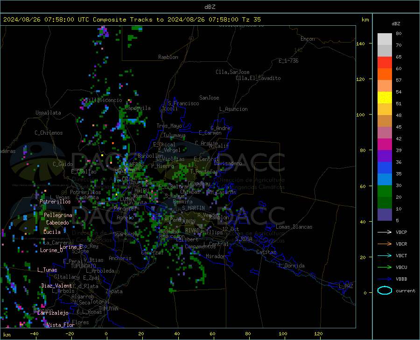Click the cyan 'current' ellipse legend symbol
Image resolution: width=420 pixels, height=340 pixels.
[385, 290]
